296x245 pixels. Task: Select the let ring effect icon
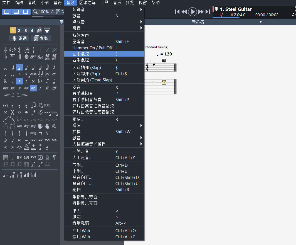pyautogui.click(x=40, y=105)
